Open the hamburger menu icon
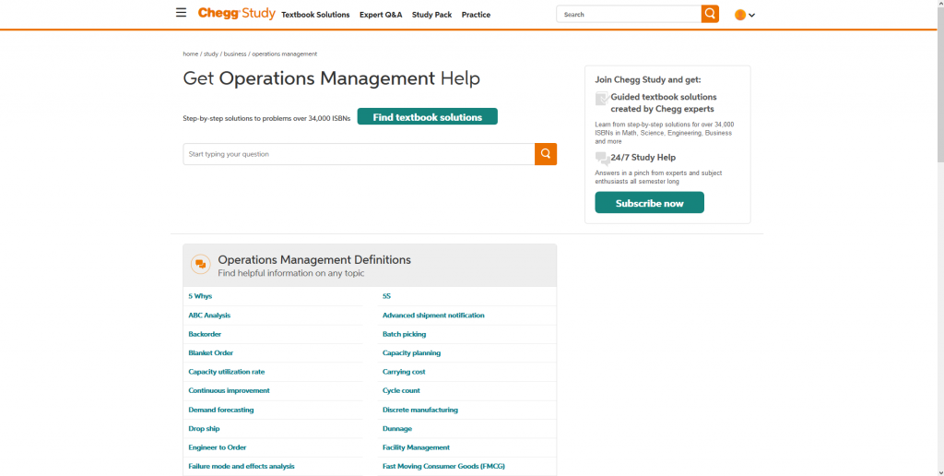This screenshot has width=944, height=476. [181, 13]
